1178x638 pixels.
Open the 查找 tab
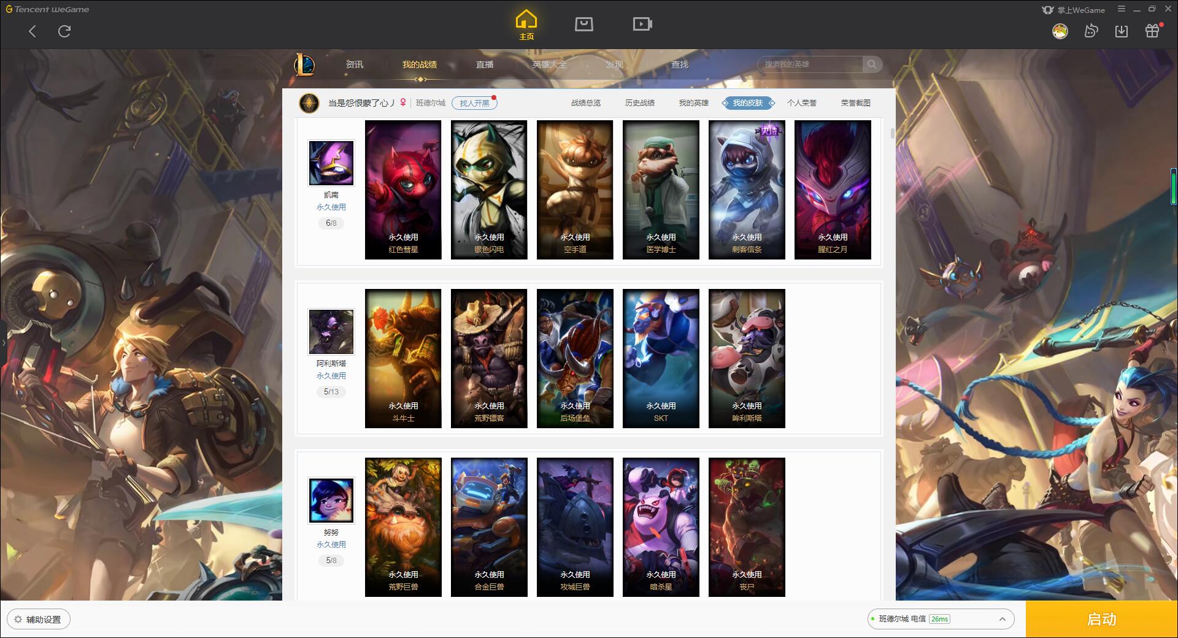coord(680,64)
